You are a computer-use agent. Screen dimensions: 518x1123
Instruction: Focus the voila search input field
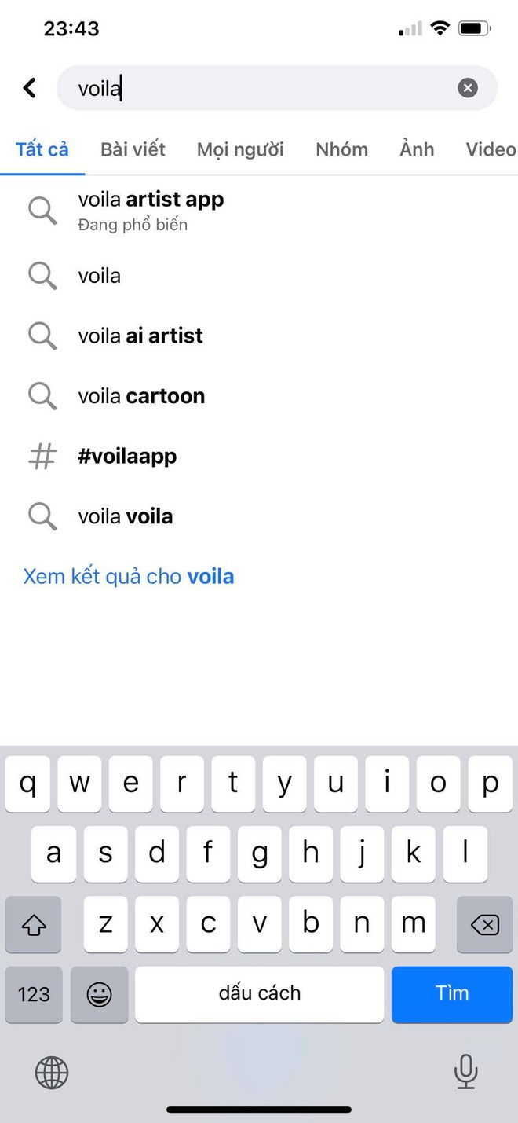[267, 88]
